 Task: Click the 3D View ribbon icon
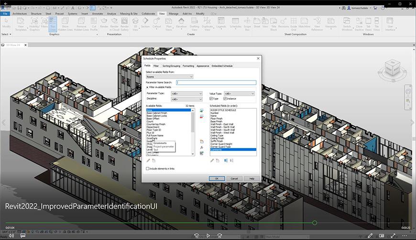point(135,24)
